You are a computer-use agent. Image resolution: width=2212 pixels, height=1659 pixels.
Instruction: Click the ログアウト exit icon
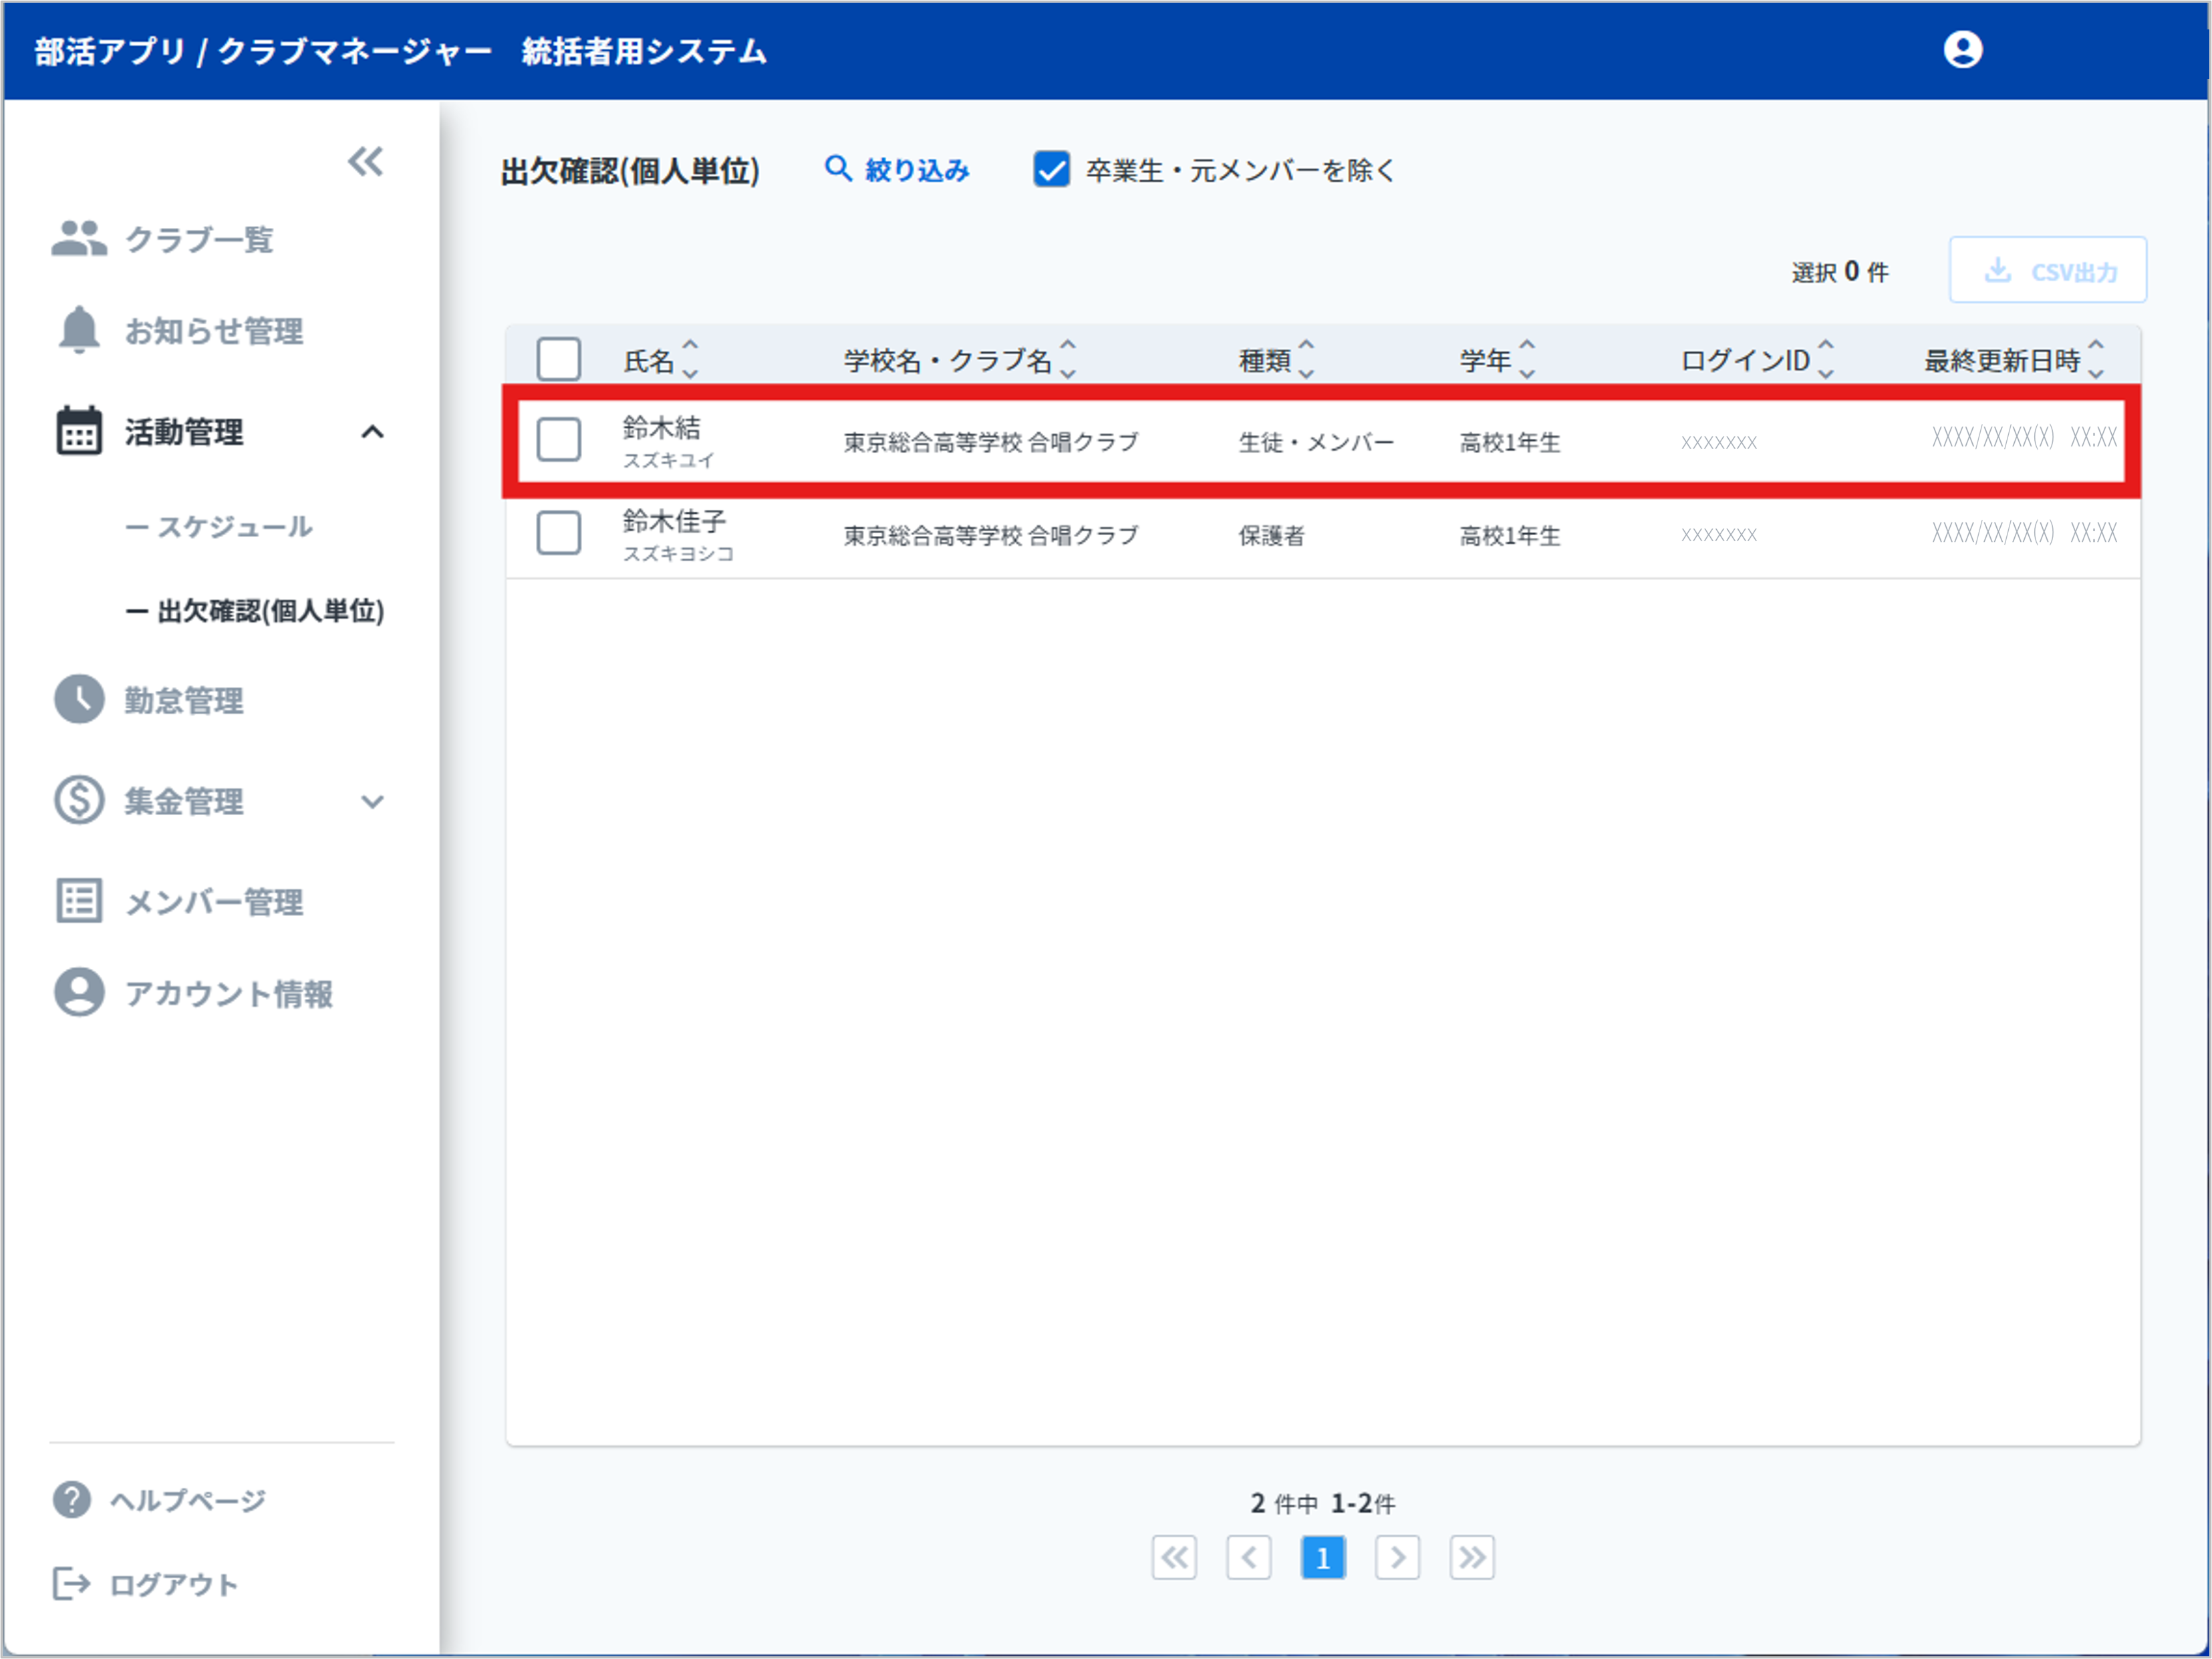71,1583
